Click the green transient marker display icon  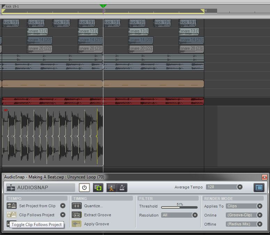(98, 188)
